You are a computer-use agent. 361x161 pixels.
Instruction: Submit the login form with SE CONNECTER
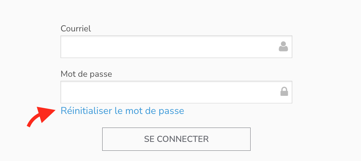176,139
